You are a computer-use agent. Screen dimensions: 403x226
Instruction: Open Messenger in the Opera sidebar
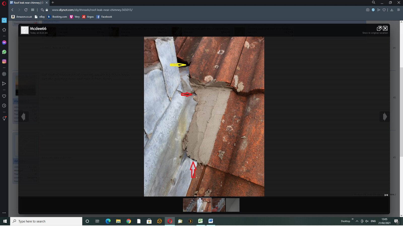[4, 43]
